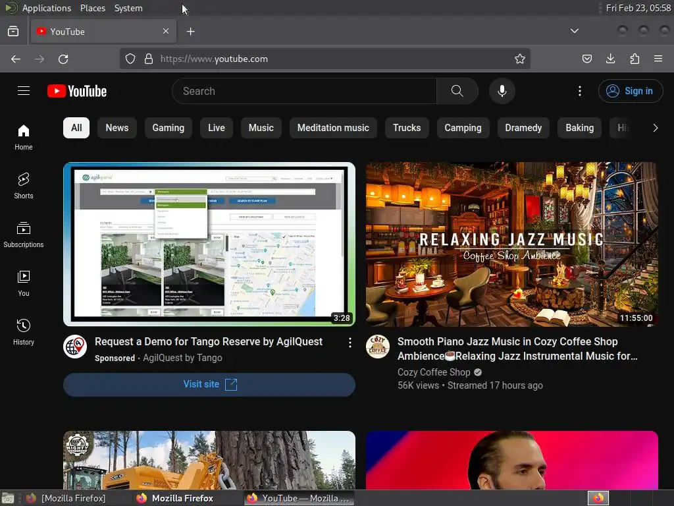Viewport: 674px width, 506px height.
Task: Open Shorts in sidebar
Action: click(x=24, y=186)
